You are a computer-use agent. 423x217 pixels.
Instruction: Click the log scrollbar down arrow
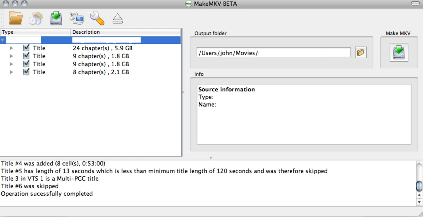[x=419, y=202]
